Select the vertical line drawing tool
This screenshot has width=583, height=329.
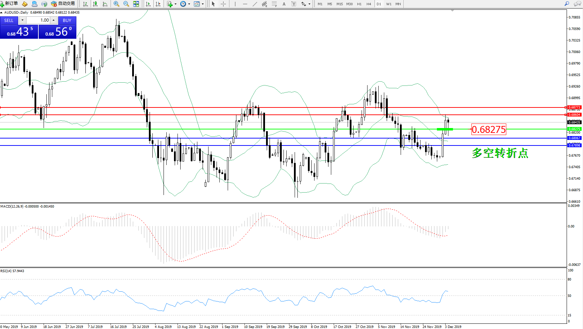(x=235, y=4)
